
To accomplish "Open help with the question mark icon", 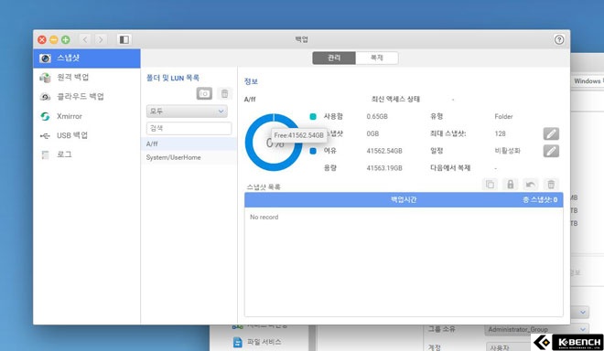I will pos(559,39).
